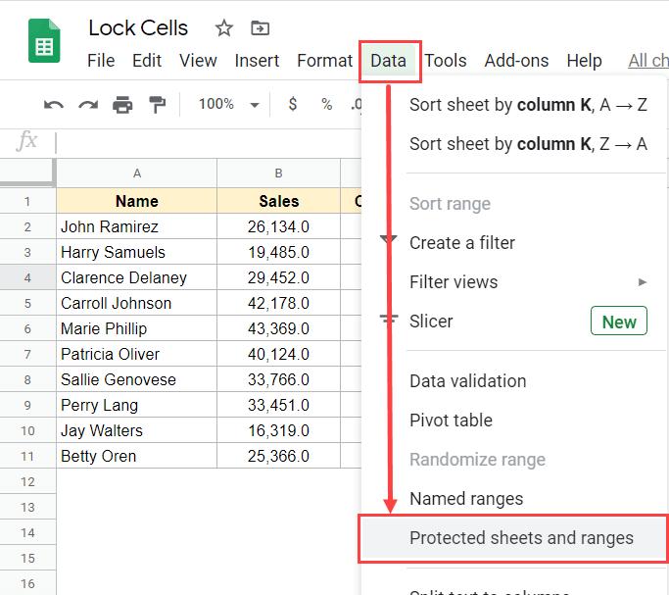Star the Lock Cells document
The width and height of the screenshot is (669, 595).
coord(224,28)
